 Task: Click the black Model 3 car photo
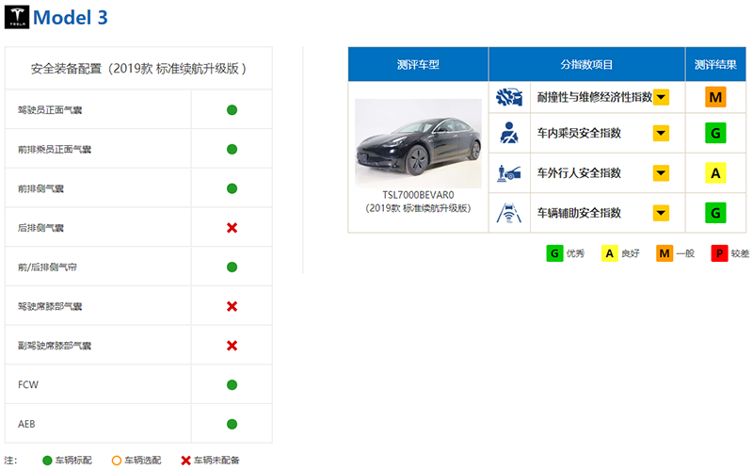click(x=418, y=143)
